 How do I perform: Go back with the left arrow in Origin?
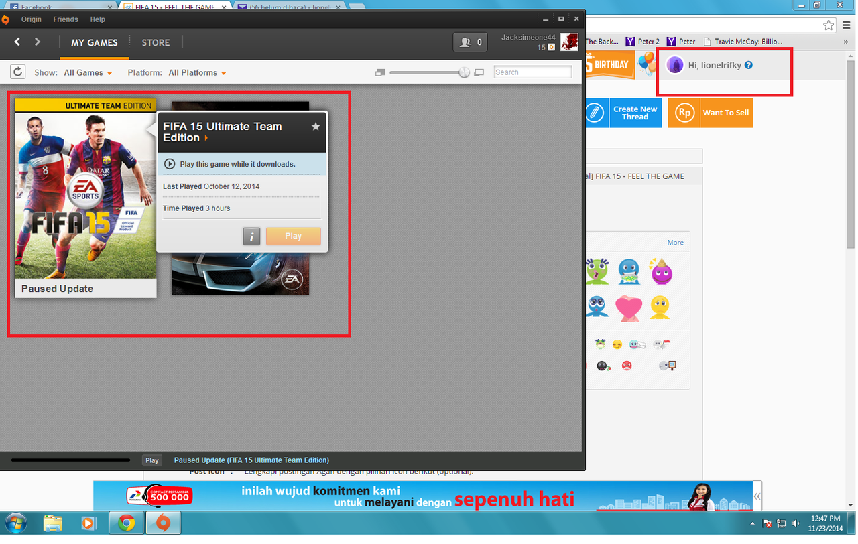tap(17, 42)
